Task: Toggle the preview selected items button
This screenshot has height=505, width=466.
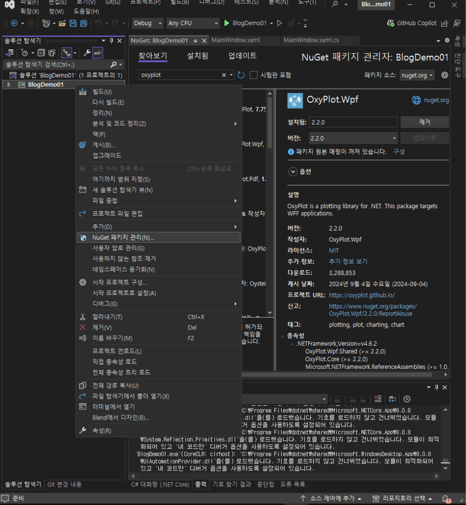Action: click(98, 53)
